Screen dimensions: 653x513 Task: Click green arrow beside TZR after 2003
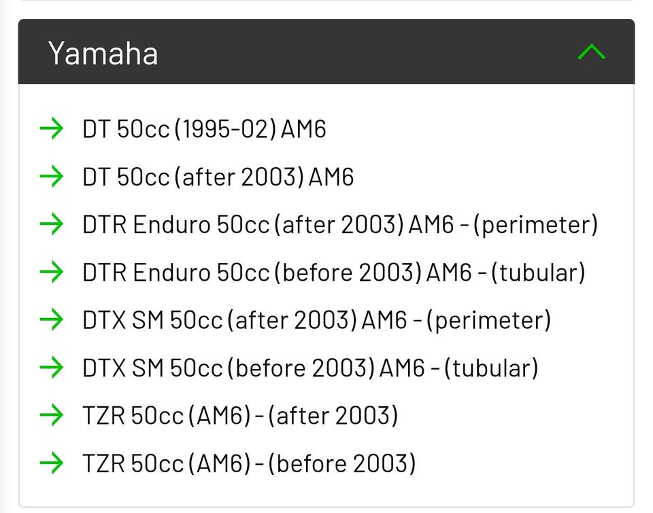pos(52,415)
